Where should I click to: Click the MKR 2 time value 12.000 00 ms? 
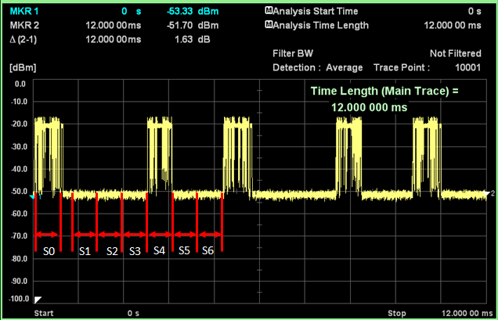click(113, 25)
